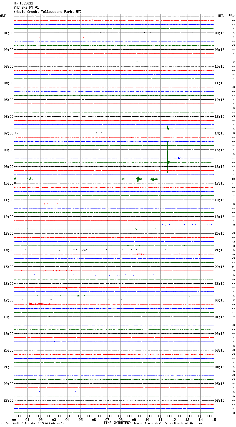This screenshot has height=427, width=236.
Task: Select the 09:00 MST row label
Action: [9, 167]
